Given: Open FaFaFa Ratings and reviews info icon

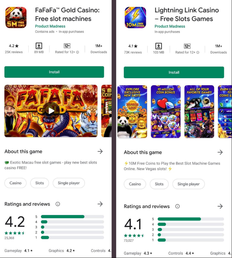Looking at the screenshot, I should click(x=58, y=204).
